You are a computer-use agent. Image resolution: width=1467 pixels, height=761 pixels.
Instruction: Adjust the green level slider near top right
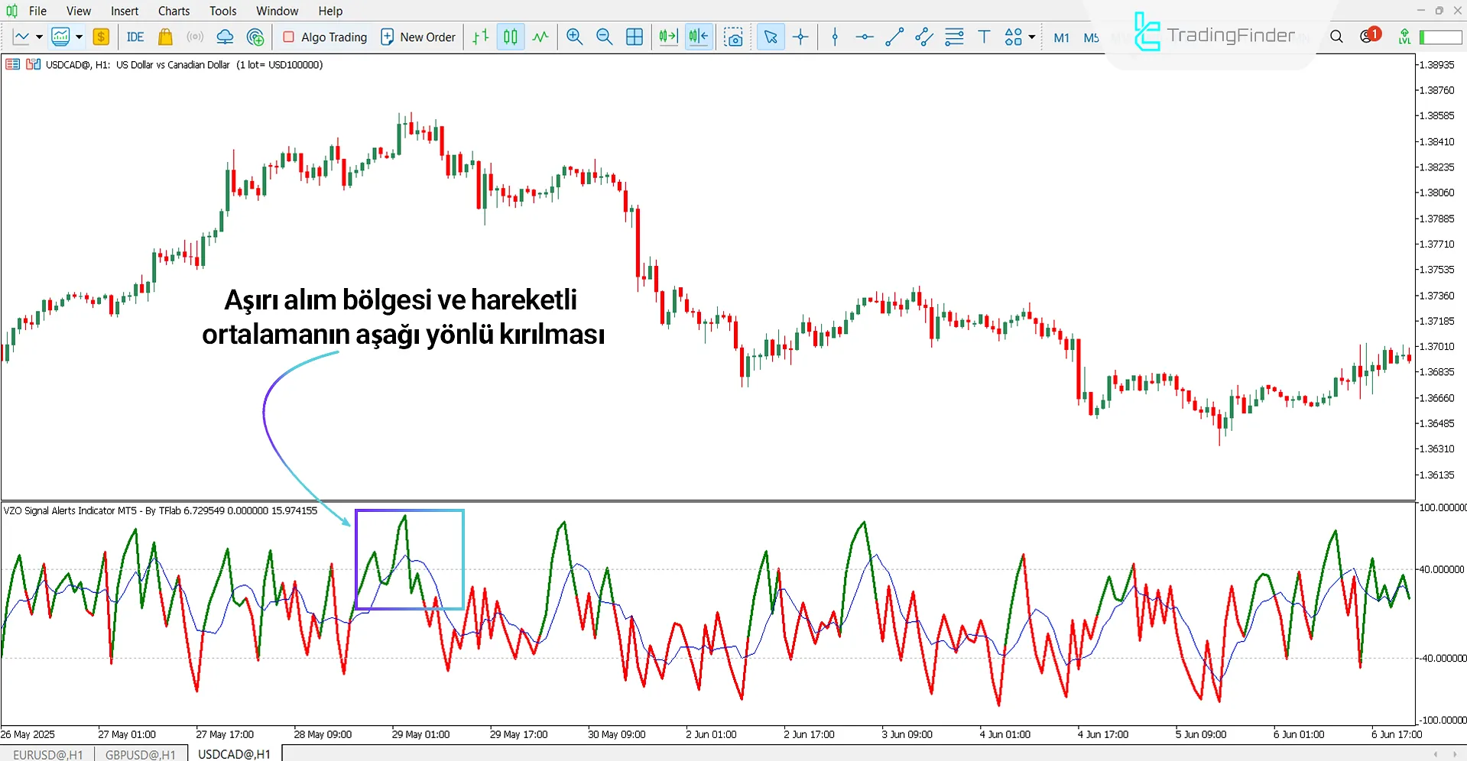click(x=1439, y=36)
